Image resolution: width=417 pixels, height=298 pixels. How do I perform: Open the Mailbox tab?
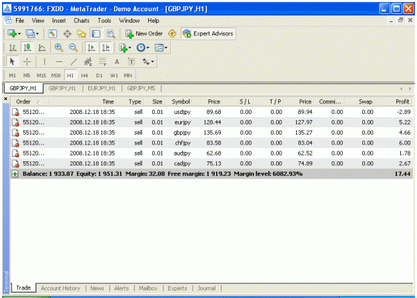(148, 288)
